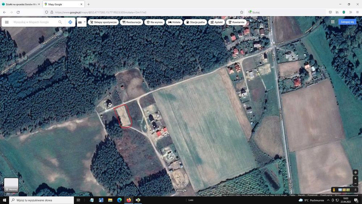
Task: Open the Google apps grid icon
Action: click(332, 22)
